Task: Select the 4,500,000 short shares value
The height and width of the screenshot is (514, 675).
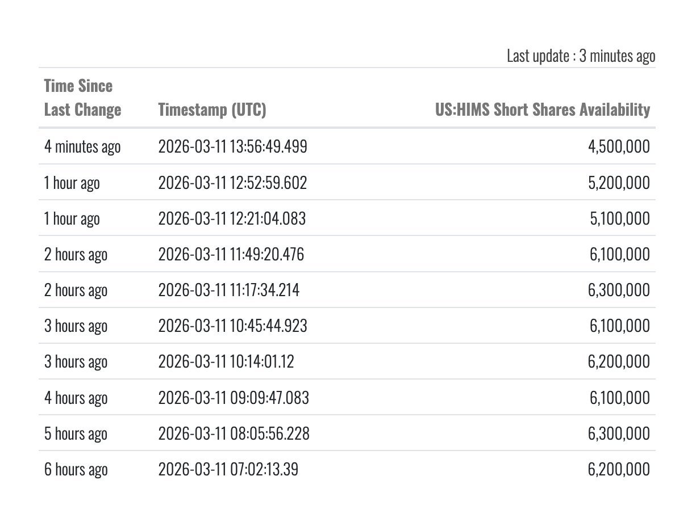Action: tap(619, 147)
